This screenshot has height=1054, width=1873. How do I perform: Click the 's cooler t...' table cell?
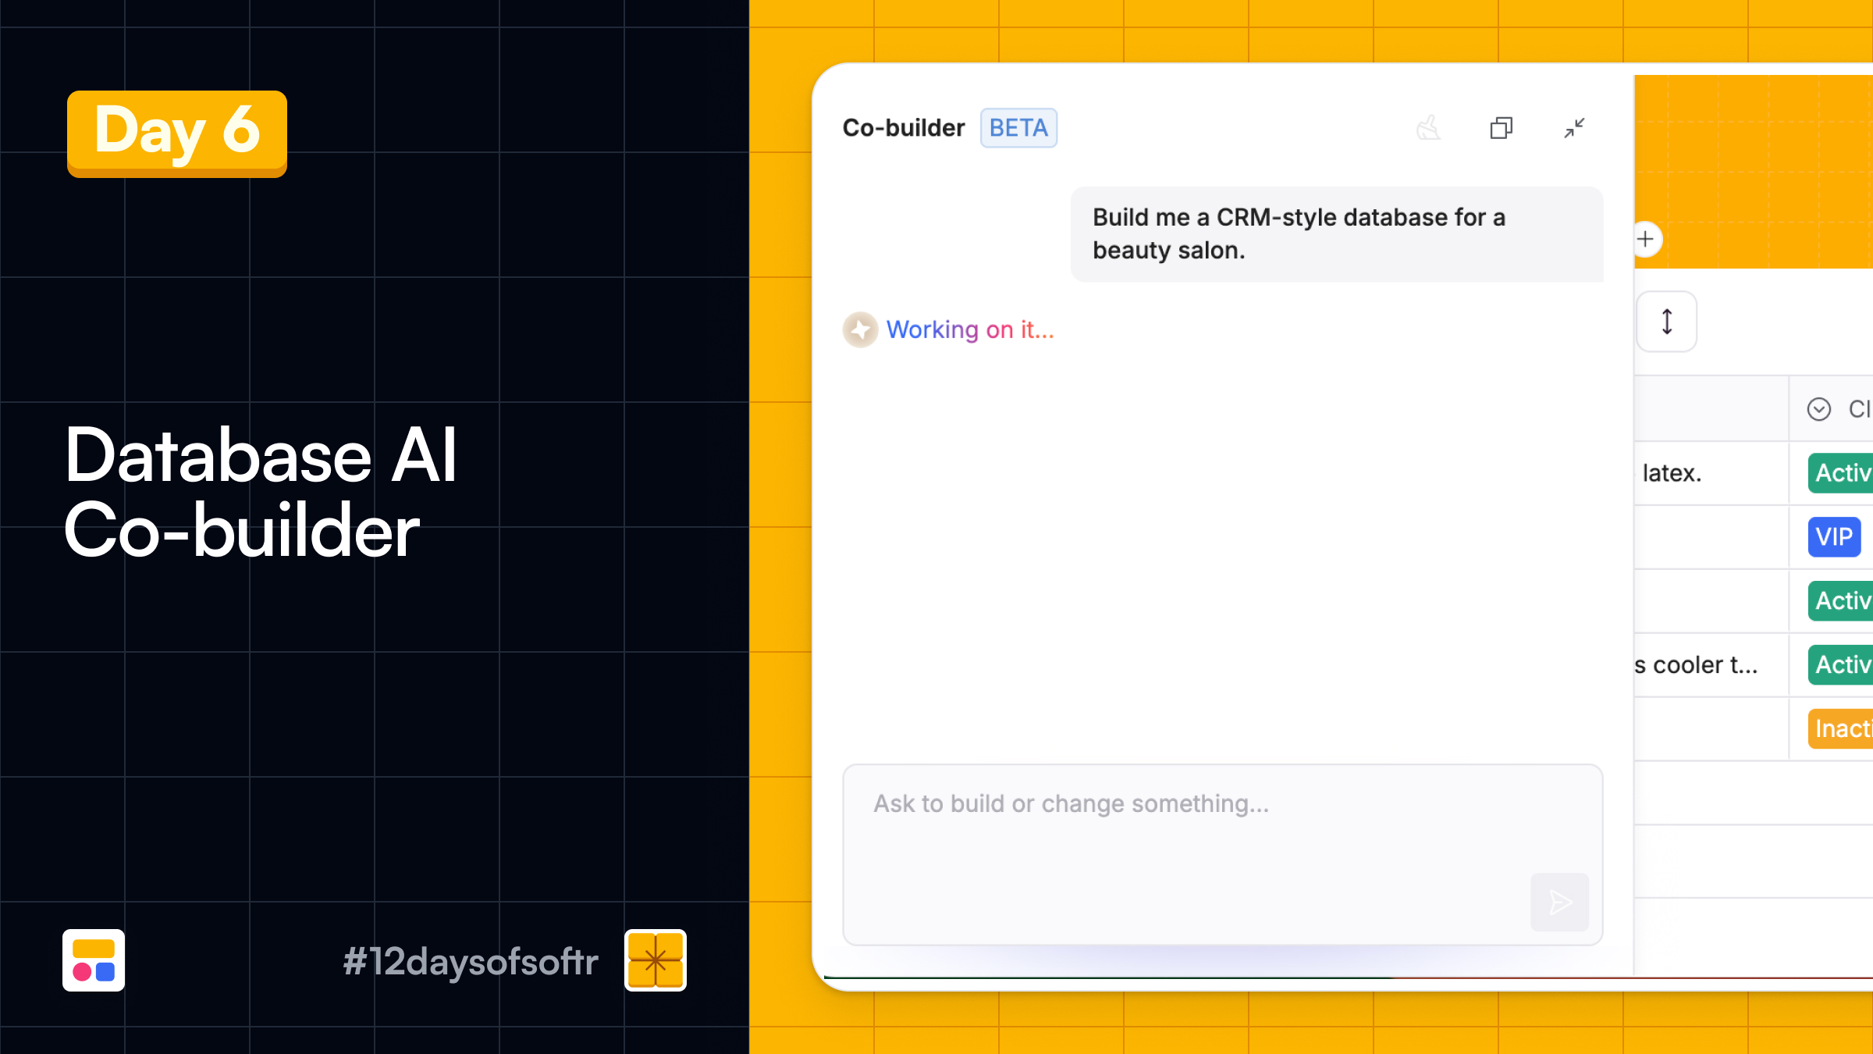coord(1711,665)
